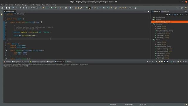Viewport: 188px width, 106px height.
Task: Click the Resume debug icon
Action: (x=21, y=8)
